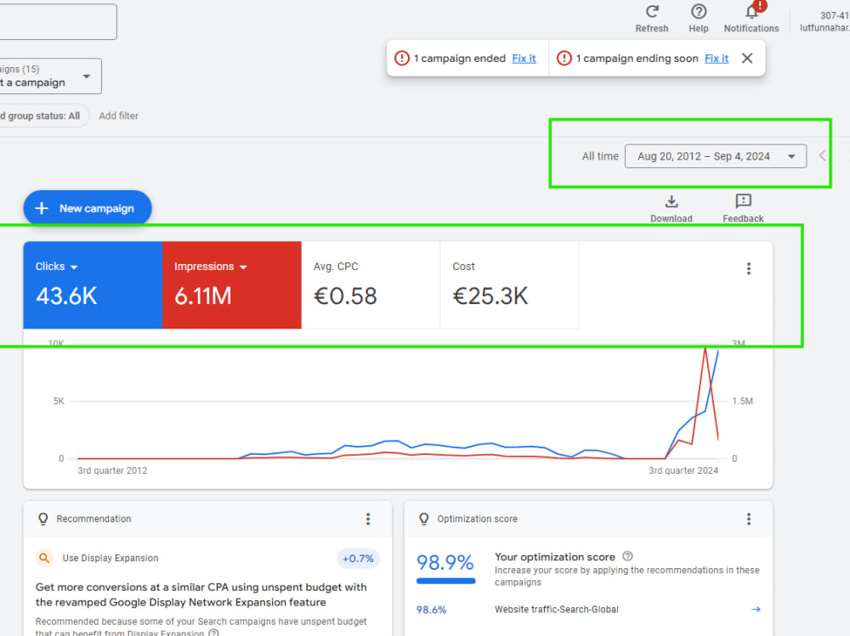Screen dimensions: 850x636
Task: Click the Refresh icon
Action: click(652, 11)
